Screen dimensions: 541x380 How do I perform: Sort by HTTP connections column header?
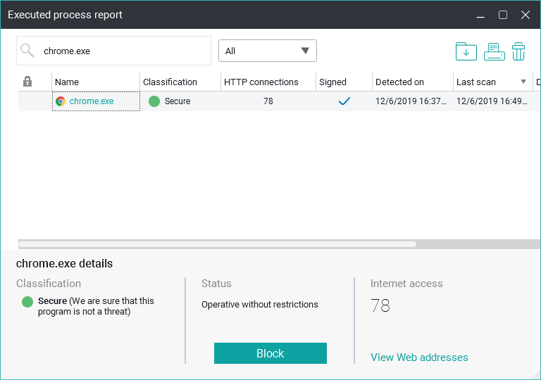tap(261, 82)
